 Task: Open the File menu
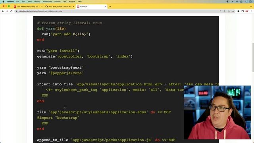[18, 2]
